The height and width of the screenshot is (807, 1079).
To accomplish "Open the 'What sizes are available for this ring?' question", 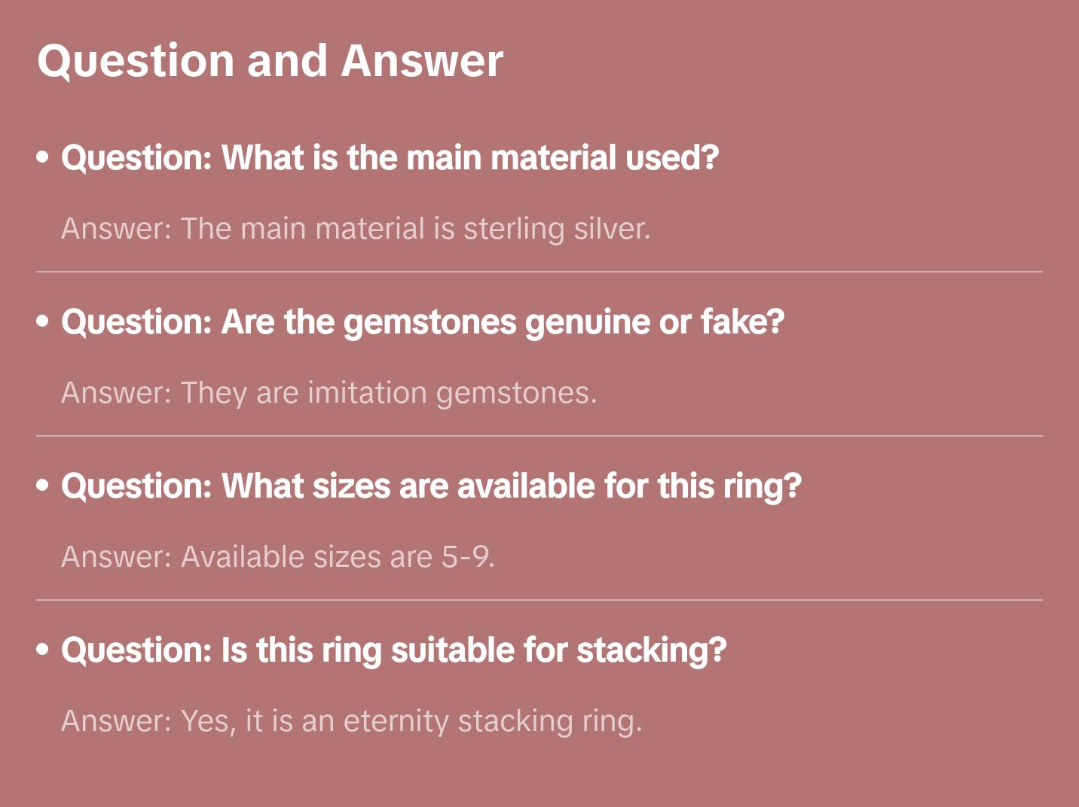I will pyautogui.click(x=431, y=486).
